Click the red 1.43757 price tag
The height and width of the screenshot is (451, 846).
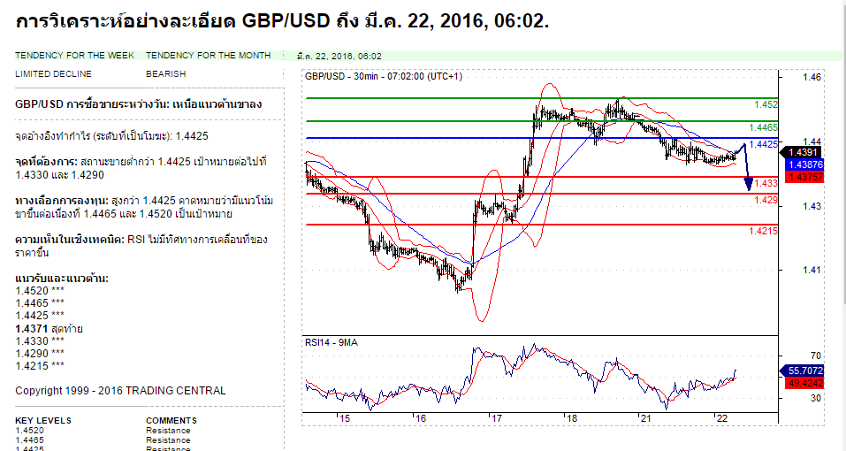point(805,177)
